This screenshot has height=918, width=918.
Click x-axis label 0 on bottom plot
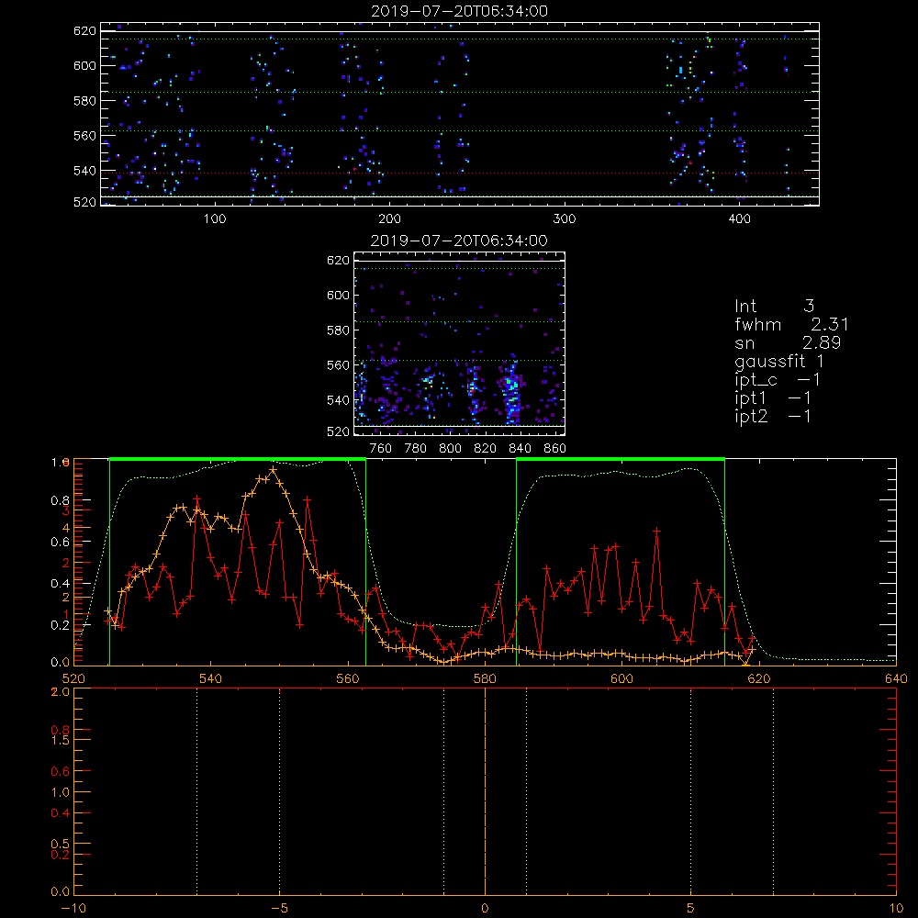tap(485, 909)
